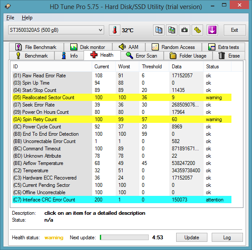The image size is (252, 250).
Task: Click the Exit button
Action: (235, 30)
